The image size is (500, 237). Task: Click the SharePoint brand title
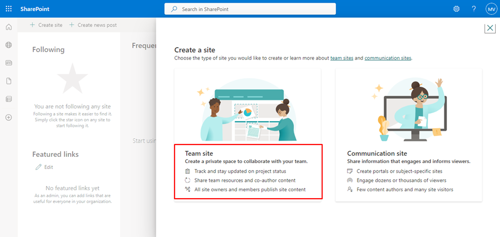click(x=35, y=9)
